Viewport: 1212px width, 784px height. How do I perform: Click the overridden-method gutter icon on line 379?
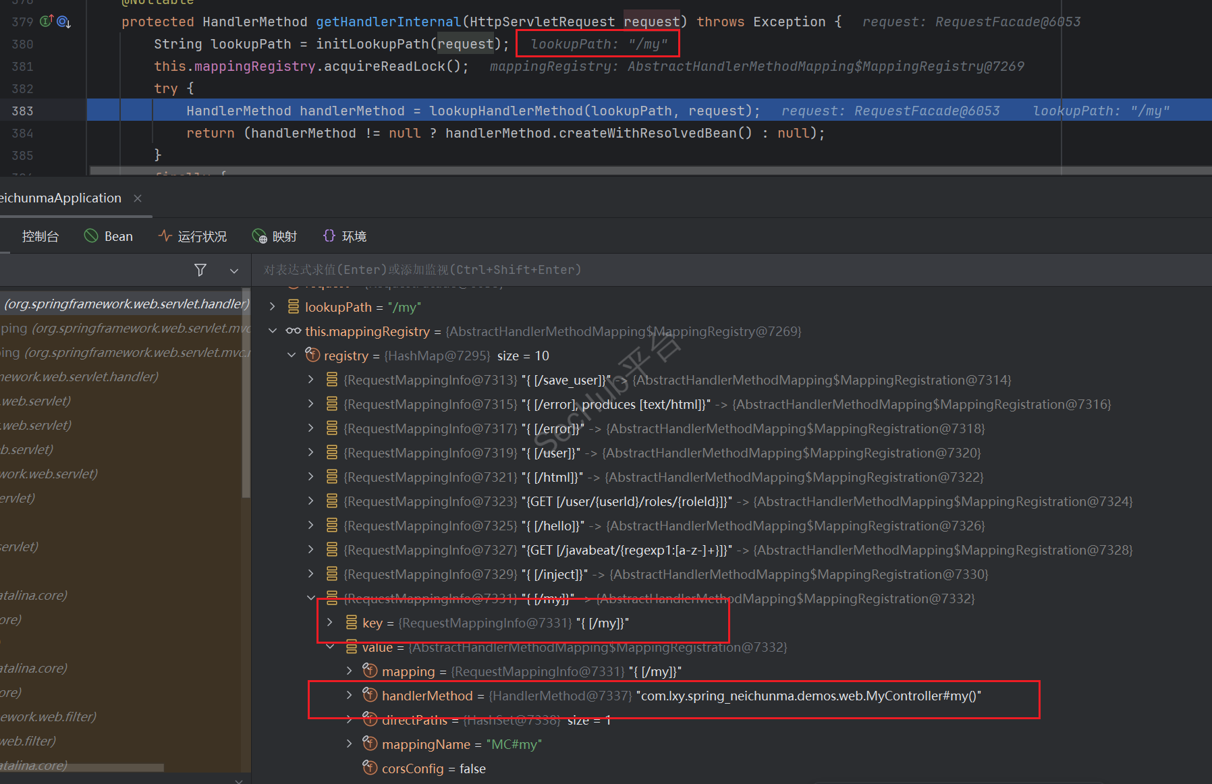(63, 22)
